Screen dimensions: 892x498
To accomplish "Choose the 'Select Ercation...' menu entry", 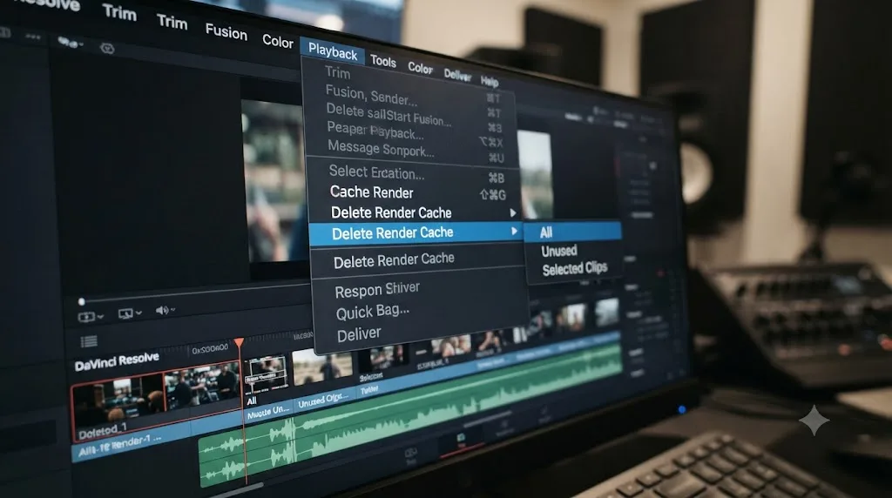I will [376, 172].
